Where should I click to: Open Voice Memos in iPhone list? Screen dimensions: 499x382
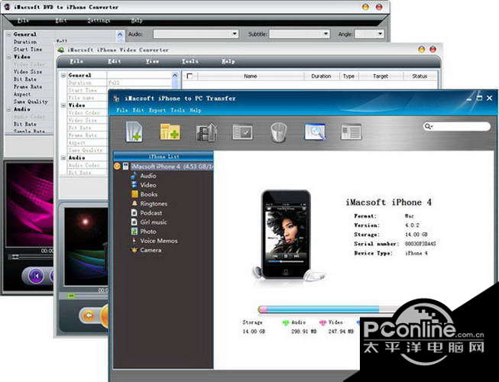click(x=159, y=241)
